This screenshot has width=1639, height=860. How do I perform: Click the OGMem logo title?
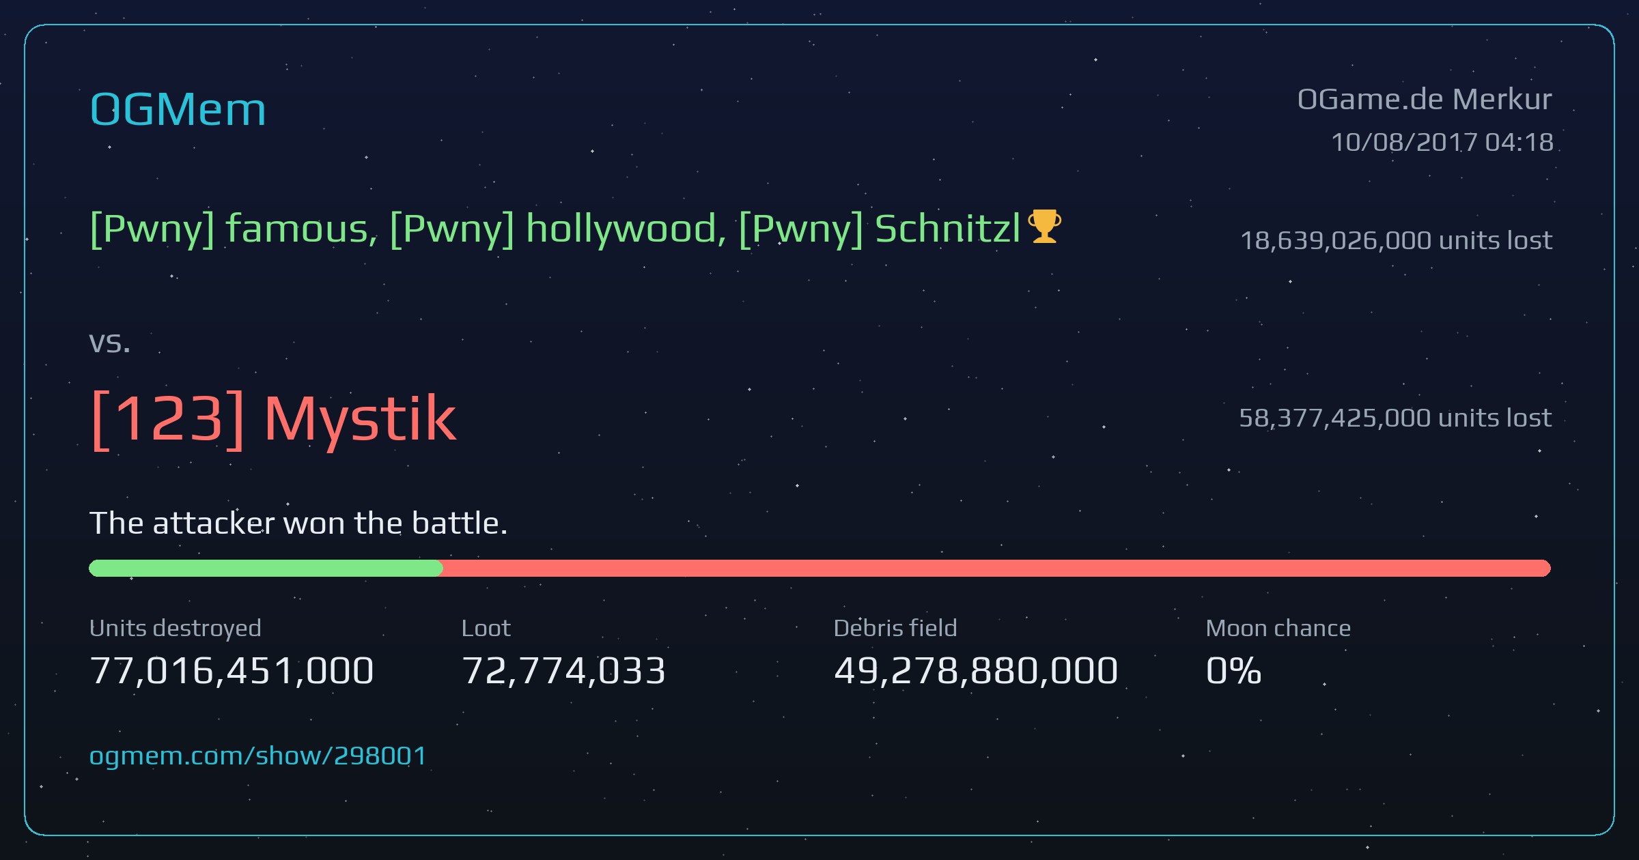[x=178, y=109]
